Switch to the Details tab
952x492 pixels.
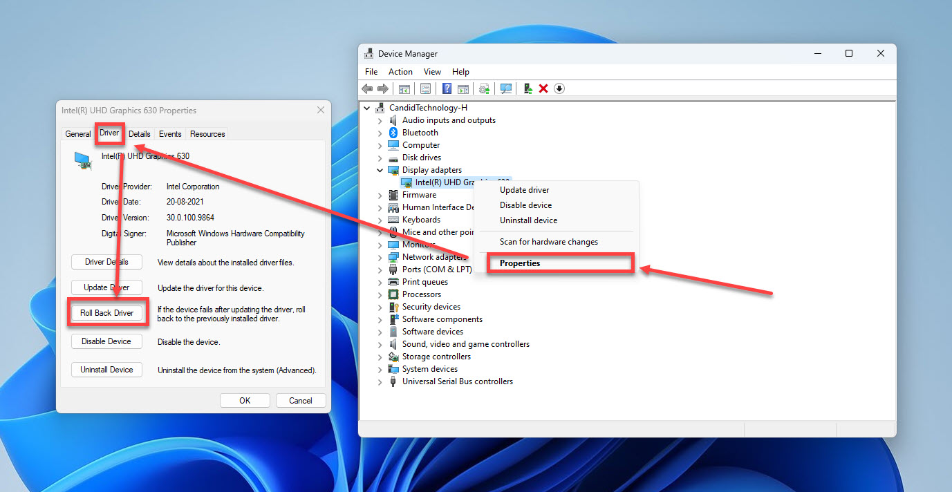point(139,134)
